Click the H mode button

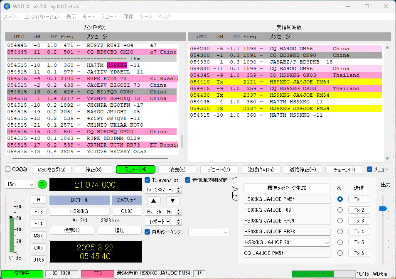coord(39,200)
